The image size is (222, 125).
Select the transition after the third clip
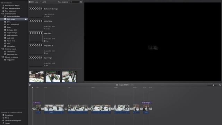click(x=89, y=109)
